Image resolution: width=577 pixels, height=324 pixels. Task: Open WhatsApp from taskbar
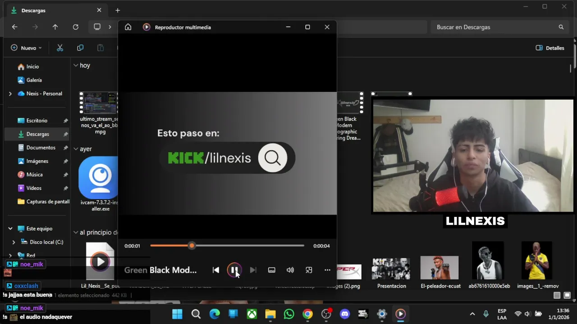[x=289, y=314]
